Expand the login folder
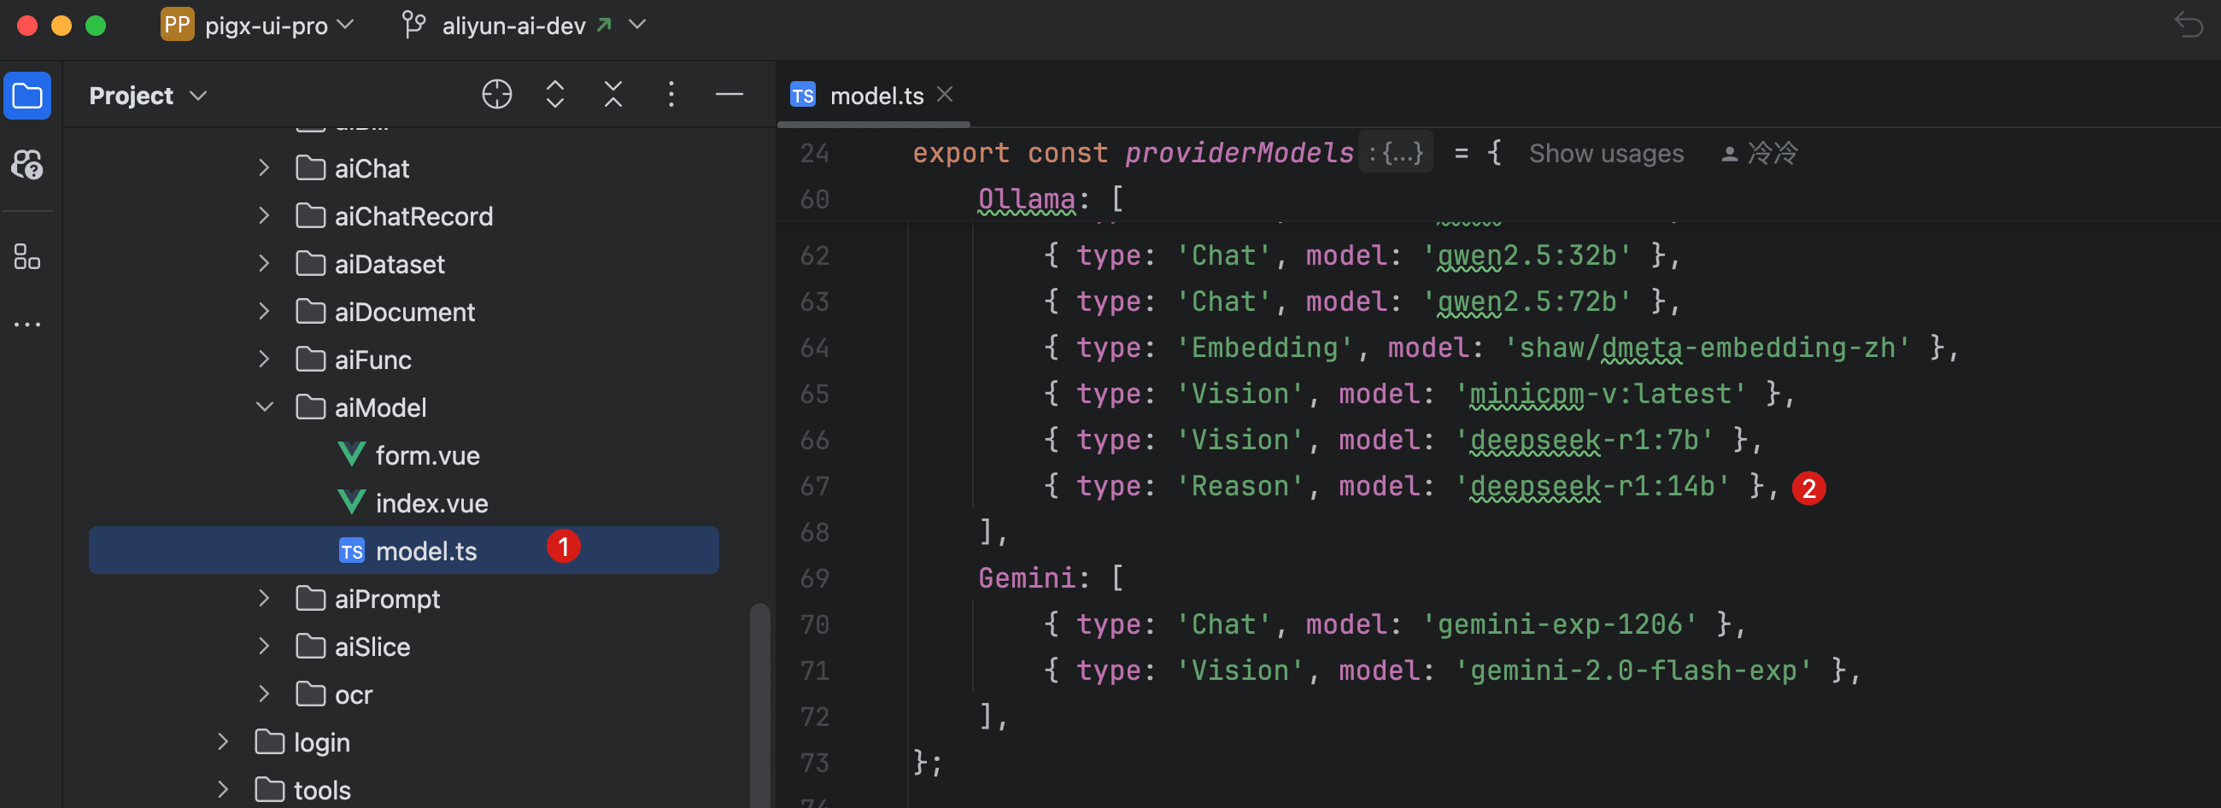The height and width of the screenshot is (808, 2221). pyautogui.click(x=222, y=742)
